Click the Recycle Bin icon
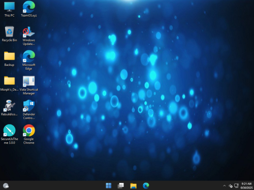 coord(9,34)
